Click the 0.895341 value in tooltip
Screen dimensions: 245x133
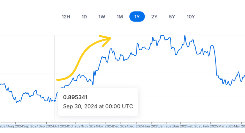(x=75, y=97)
